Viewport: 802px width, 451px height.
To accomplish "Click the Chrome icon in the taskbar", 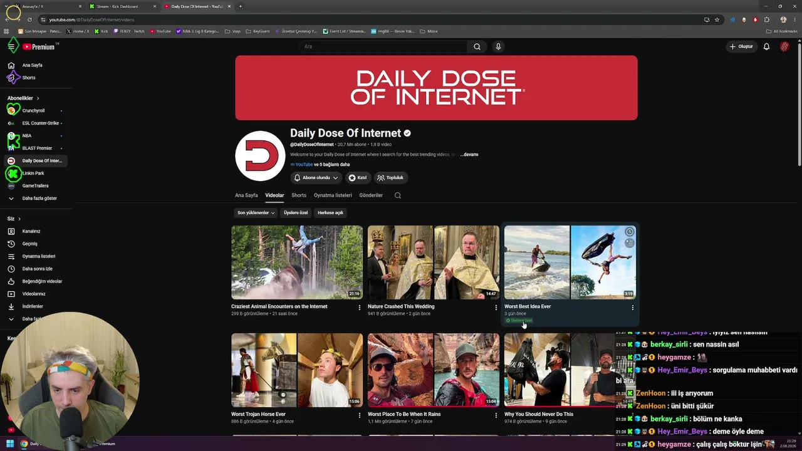I will (24, 443).
